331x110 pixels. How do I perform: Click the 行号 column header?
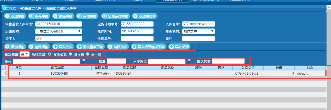[19, 68]
